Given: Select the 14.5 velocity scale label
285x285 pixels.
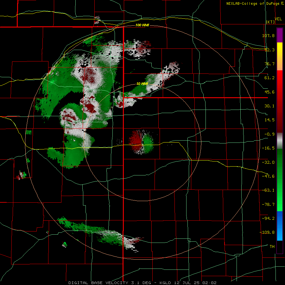Looking at the screenshot, I should (269, 120).
